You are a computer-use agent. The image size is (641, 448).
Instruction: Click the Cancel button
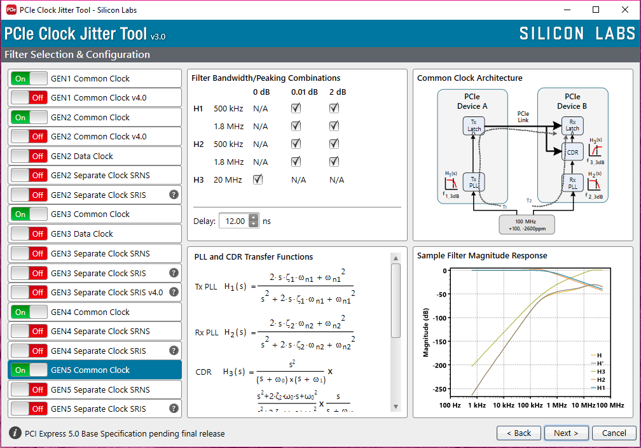point(613,433)
